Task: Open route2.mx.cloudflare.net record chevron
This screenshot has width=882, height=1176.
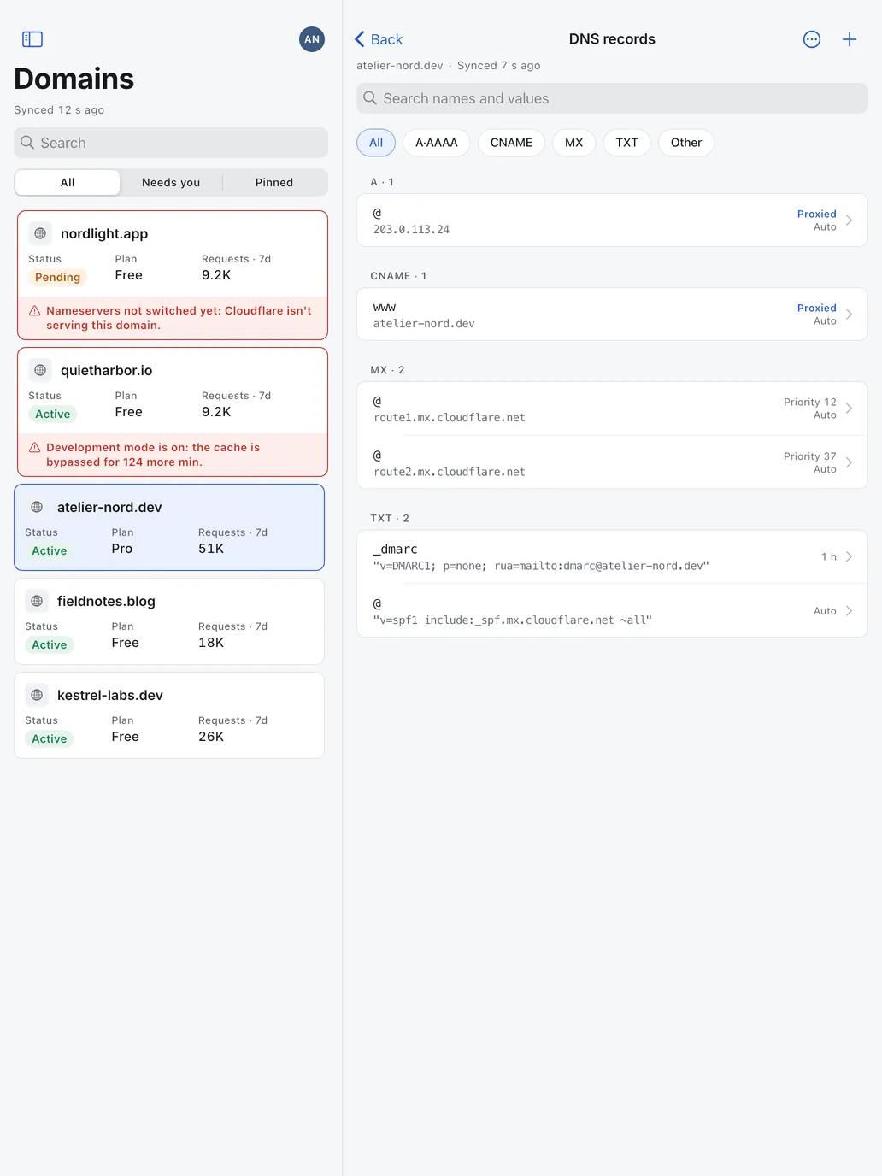Action: pos(849,462)
